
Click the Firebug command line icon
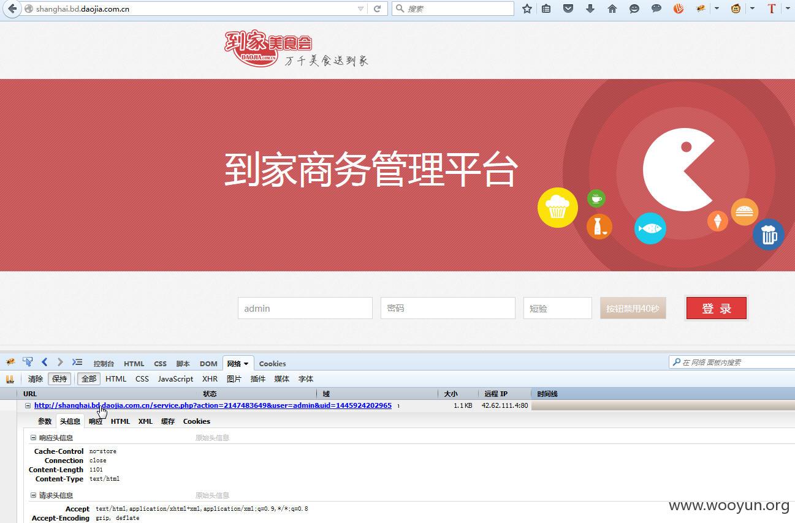pos(77,362)
